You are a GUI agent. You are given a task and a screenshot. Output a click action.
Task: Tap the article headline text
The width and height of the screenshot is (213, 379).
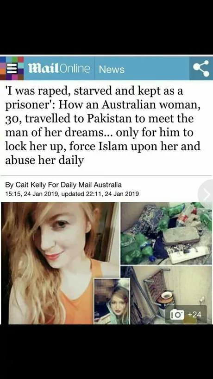(103, 125)
